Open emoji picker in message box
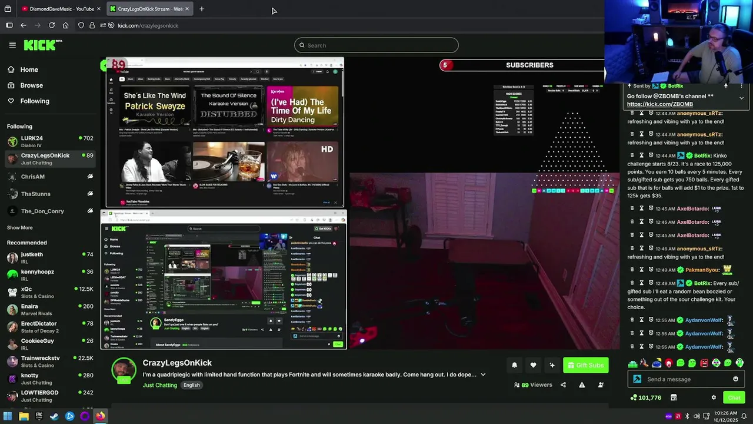 (735, 379)
